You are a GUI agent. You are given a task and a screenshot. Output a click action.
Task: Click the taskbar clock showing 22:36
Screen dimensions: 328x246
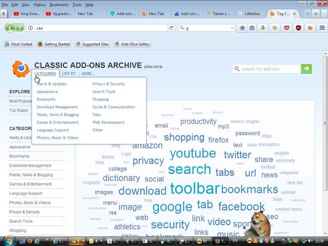pos(319,241)
